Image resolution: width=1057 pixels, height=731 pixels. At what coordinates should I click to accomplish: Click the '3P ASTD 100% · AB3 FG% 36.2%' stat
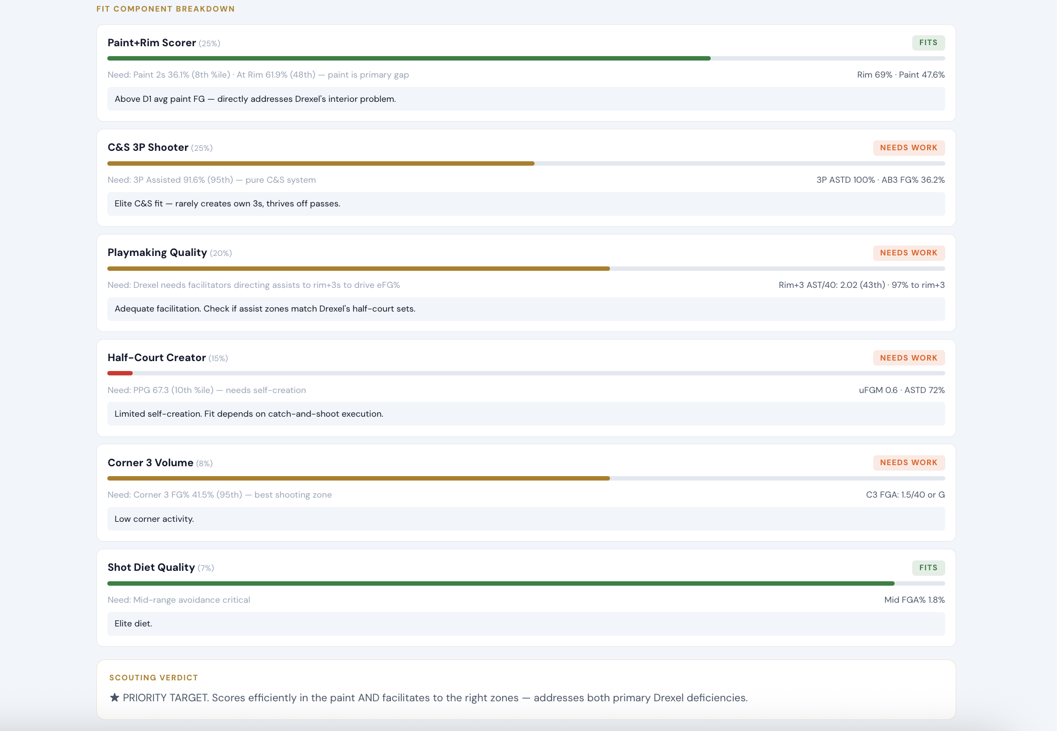pos(880,180)
